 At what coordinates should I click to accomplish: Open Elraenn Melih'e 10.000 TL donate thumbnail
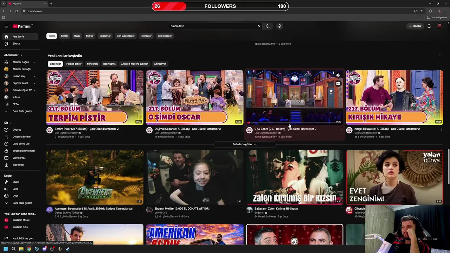[x=195, y=177]
